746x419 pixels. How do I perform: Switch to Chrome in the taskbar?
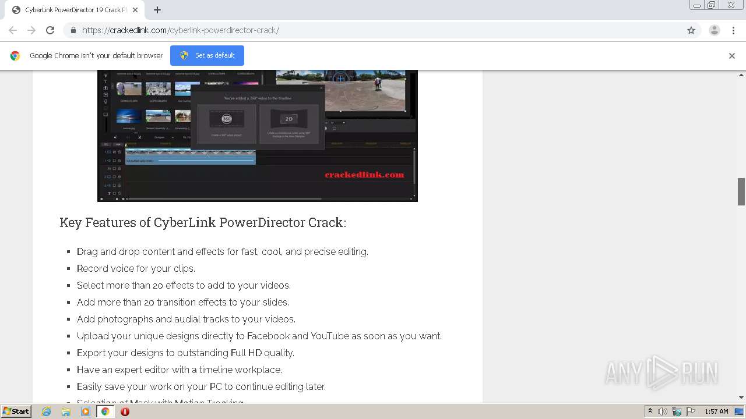point(105,411)
